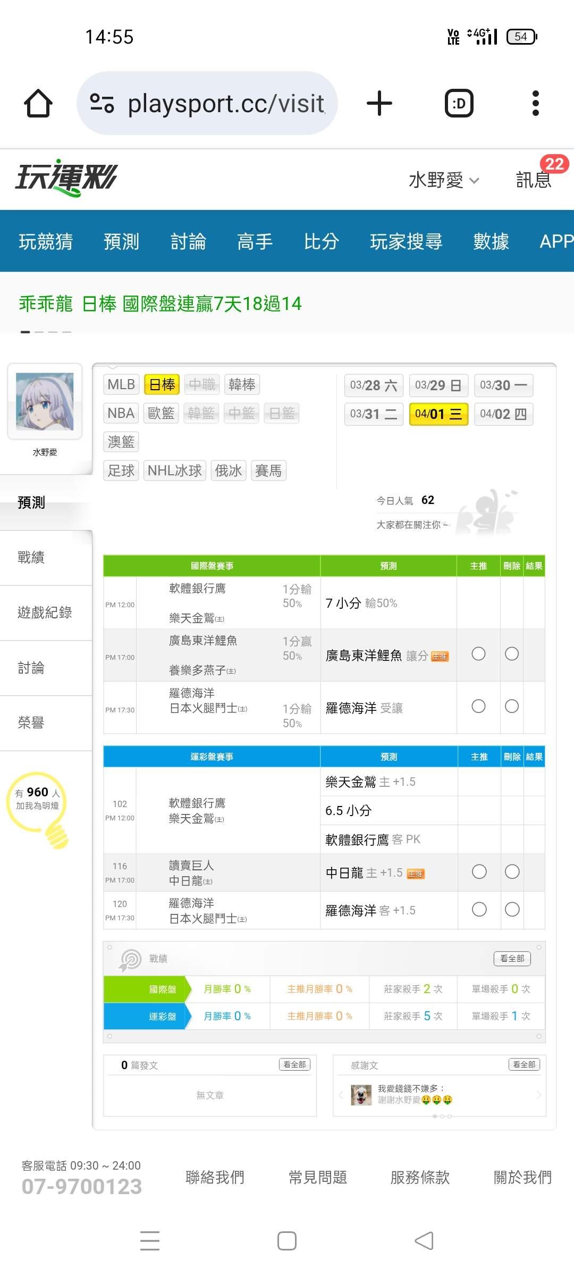Open 高手 nav menu item

(255, 241)
